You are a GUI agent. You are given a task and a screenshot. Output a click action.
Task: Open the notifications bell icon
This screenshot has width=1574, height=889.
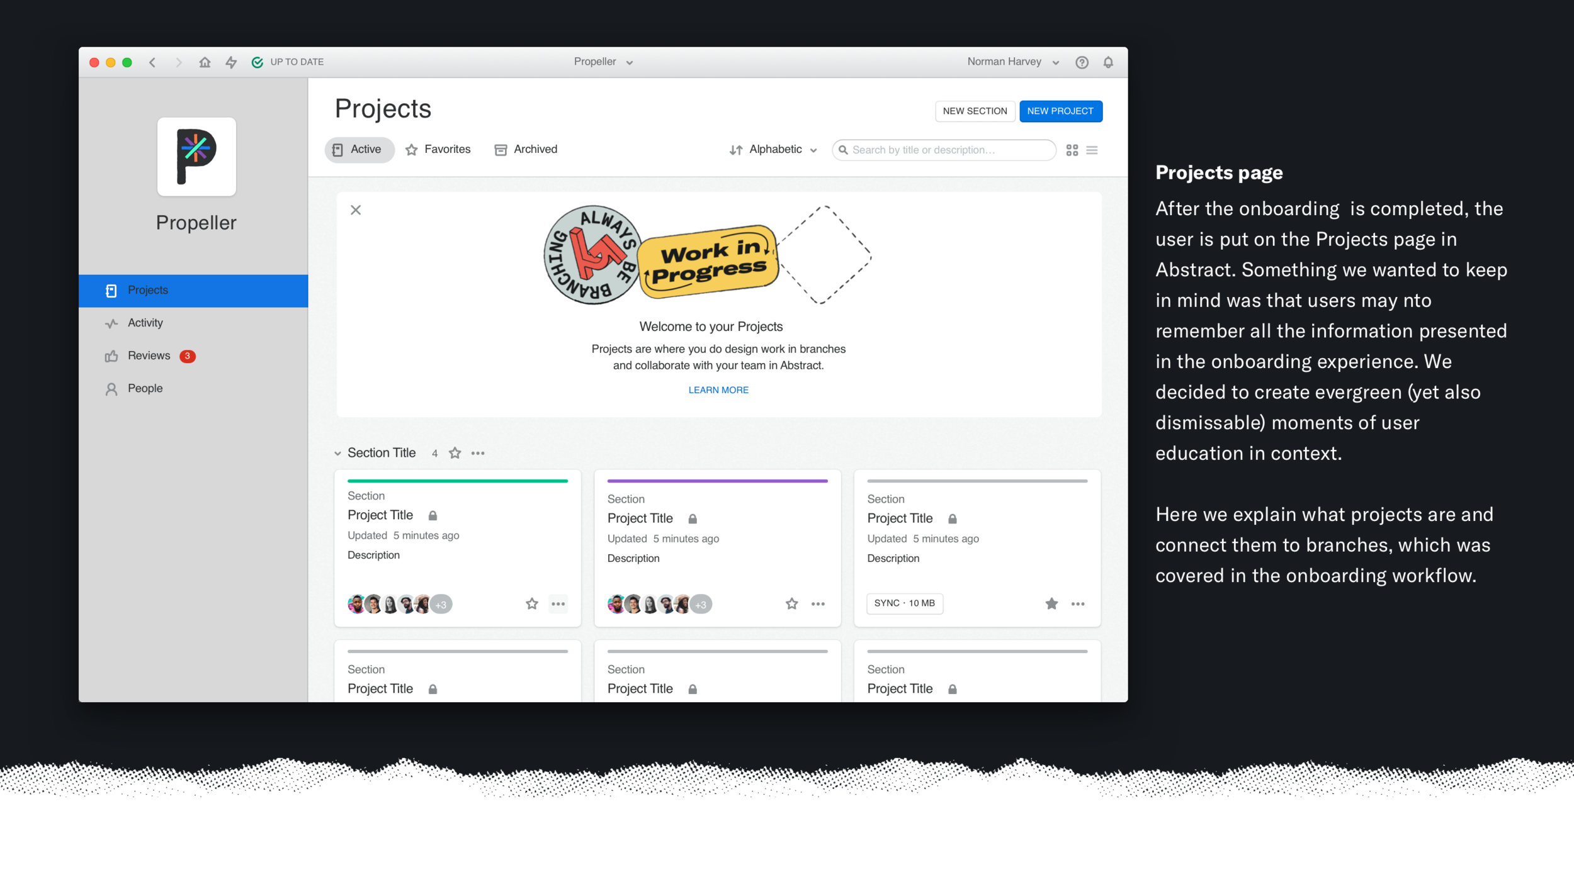click(x=1108, y=62)
